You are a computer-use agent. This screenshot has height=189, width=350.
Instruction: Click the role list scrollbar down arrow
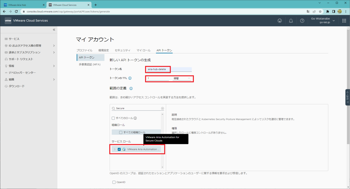click(162, 167)
